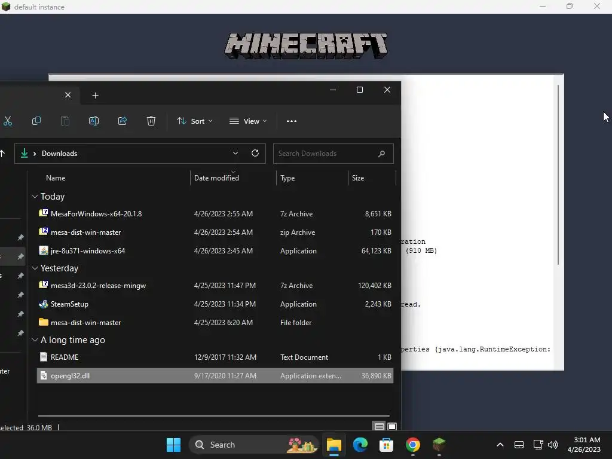This screenshot has width=612, height=459.
Task: Open File Explorer from the taskbar
Action: pos(334,445)
